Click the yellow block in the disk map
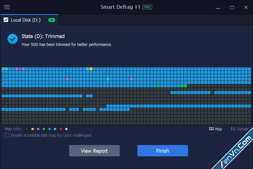This screenshot has height=169, width=253. click(91, 69)
